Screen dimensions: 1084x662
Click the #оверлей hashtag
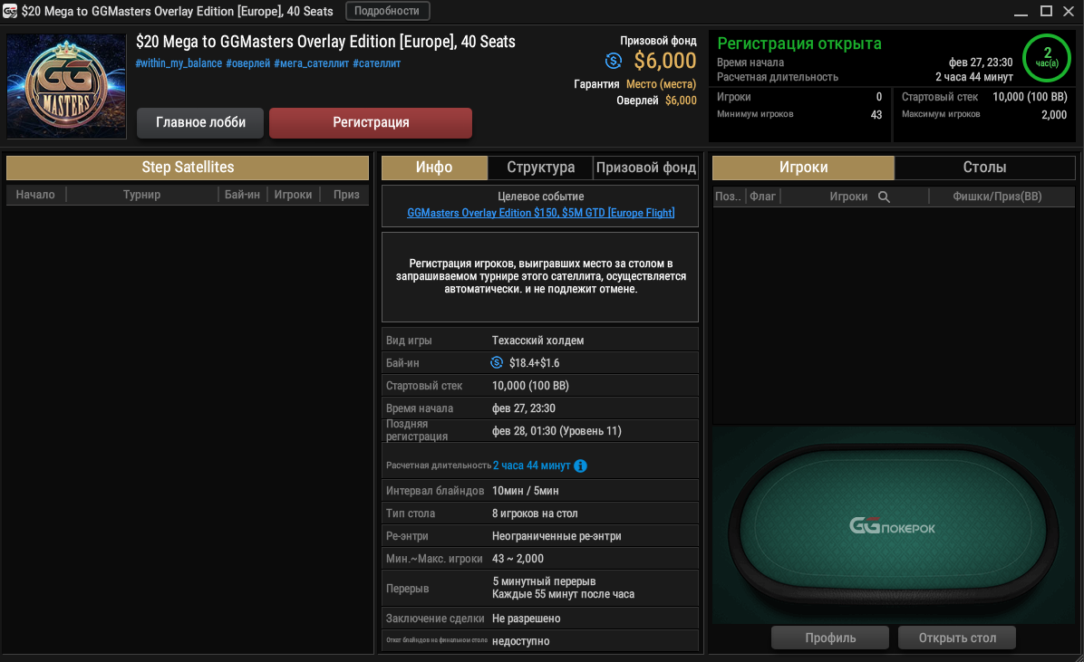[247, 63]
